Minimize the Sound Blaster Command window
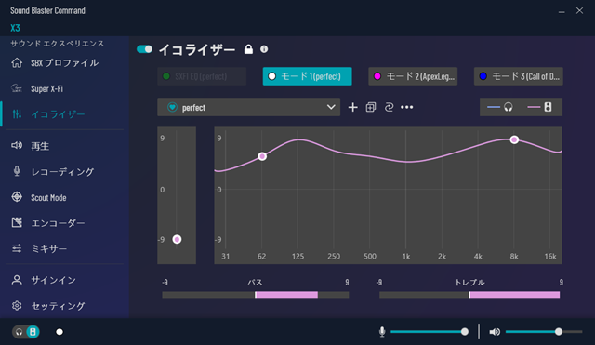The height and width of the screenshot is (345, 595). [x=562, y=11]
